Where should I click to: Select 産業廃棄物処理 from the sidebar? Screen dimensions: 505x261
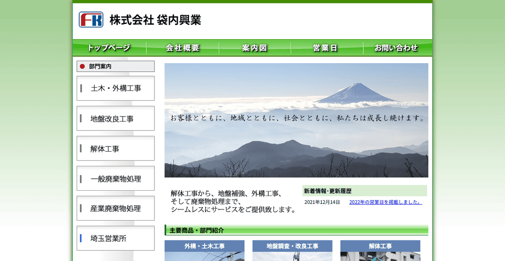(115, 208)
